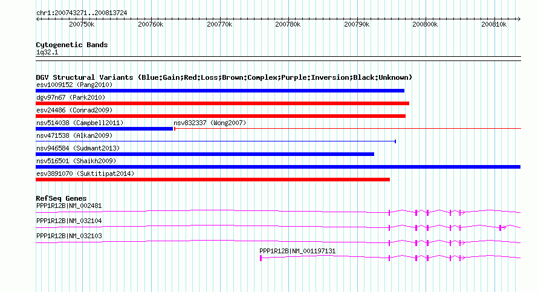The height and width of the screenshot is (292, 538).
Task: Click the PPP1R12B|NM_001197131 transcript label
Action: [297, 251]
